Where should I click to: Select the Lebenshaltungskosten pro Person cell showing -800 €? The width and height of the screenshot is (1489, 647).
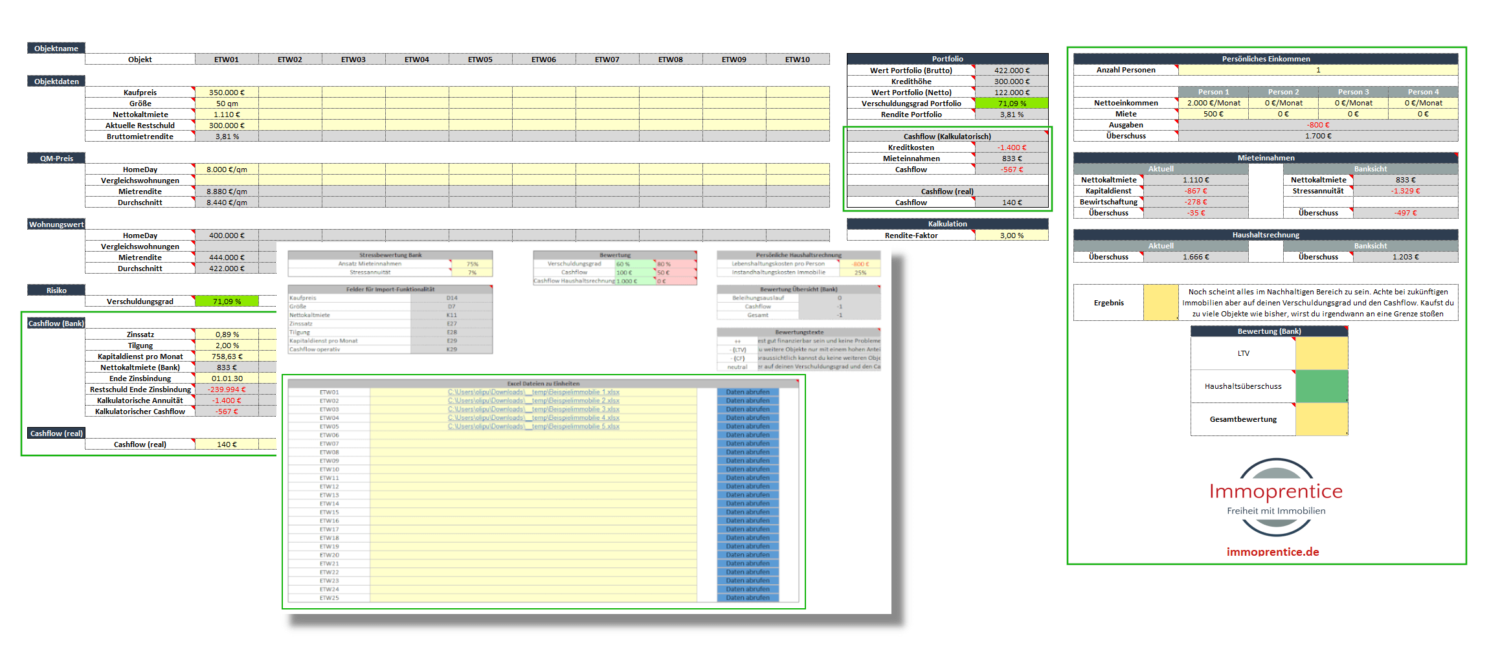(x=860, y=264)
